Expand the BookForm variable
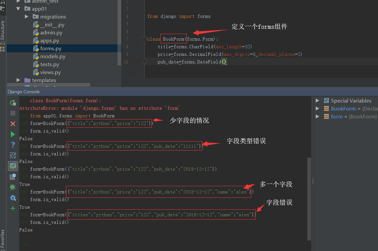Image resolution: width=378 pixels, height=251 pixels. click(317, 108)
